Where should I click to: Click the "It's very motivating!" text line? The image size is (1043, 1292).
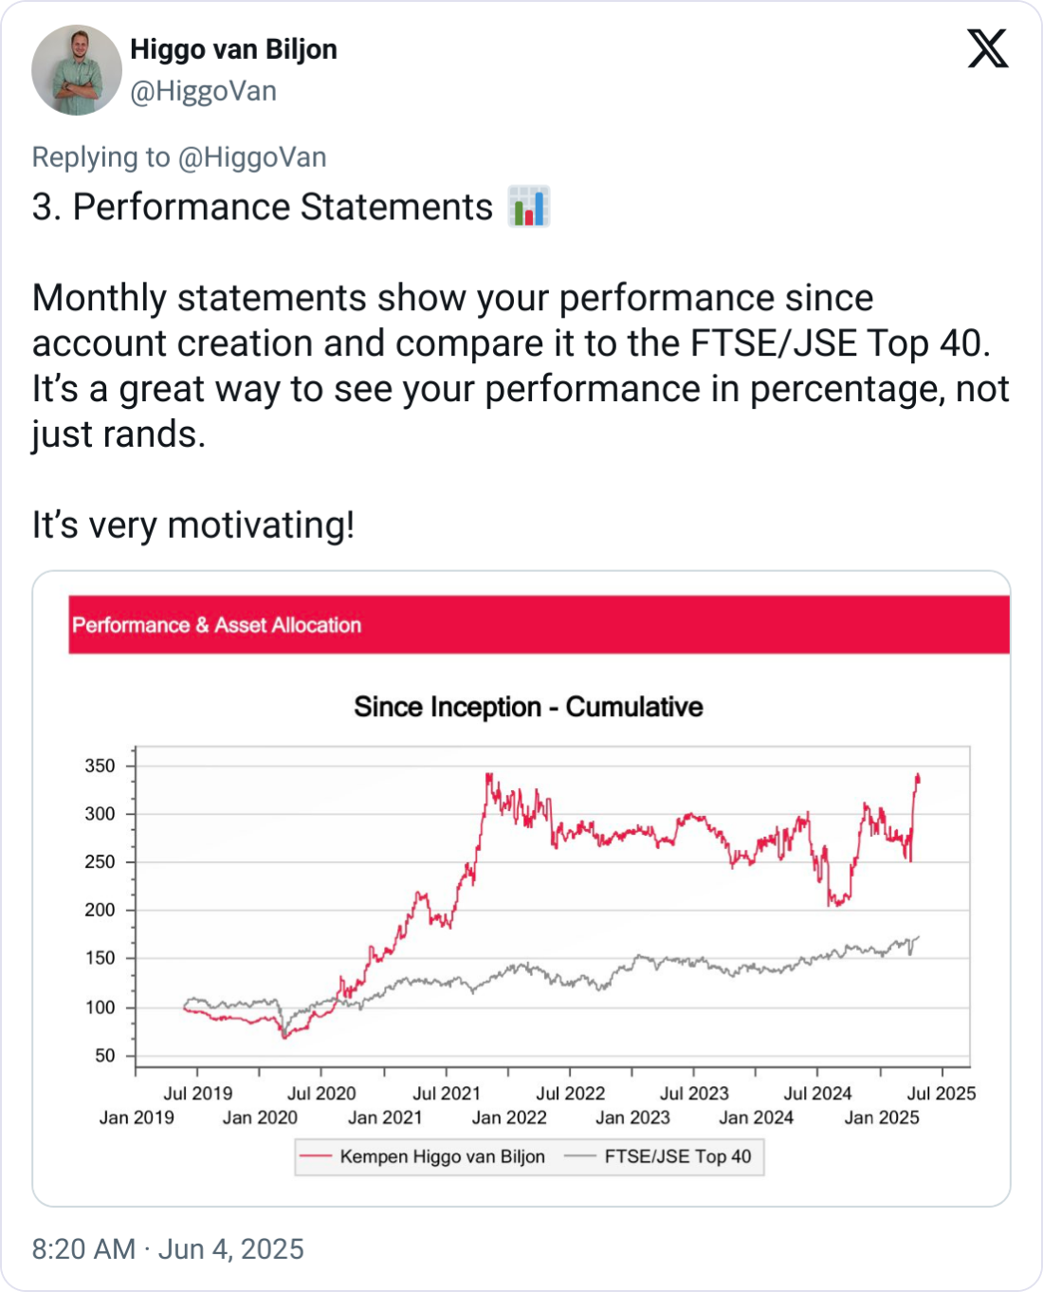click(x=193, y=525)
